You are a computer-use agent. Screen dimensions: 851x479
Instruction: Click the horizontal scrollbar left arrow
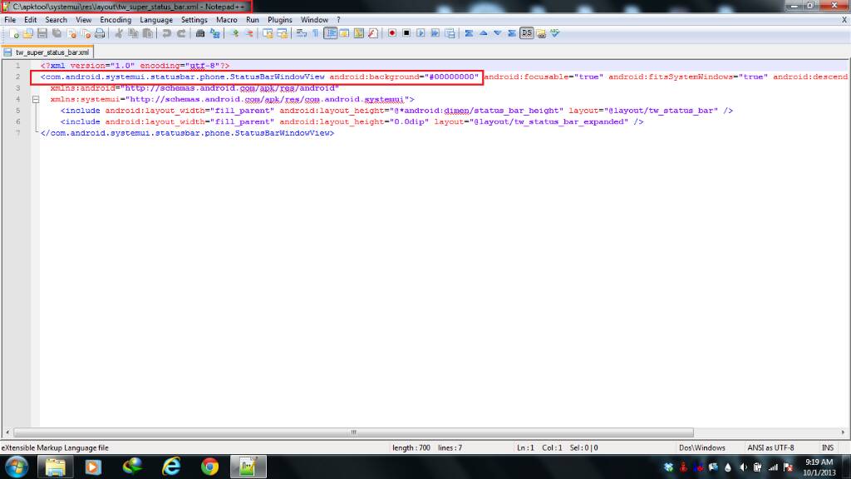click(x=7, y=432)
